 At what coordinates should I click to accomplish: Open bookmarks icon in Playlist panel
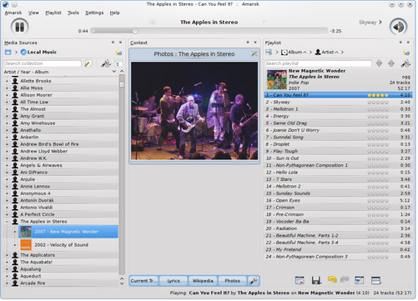pos(406,53)
